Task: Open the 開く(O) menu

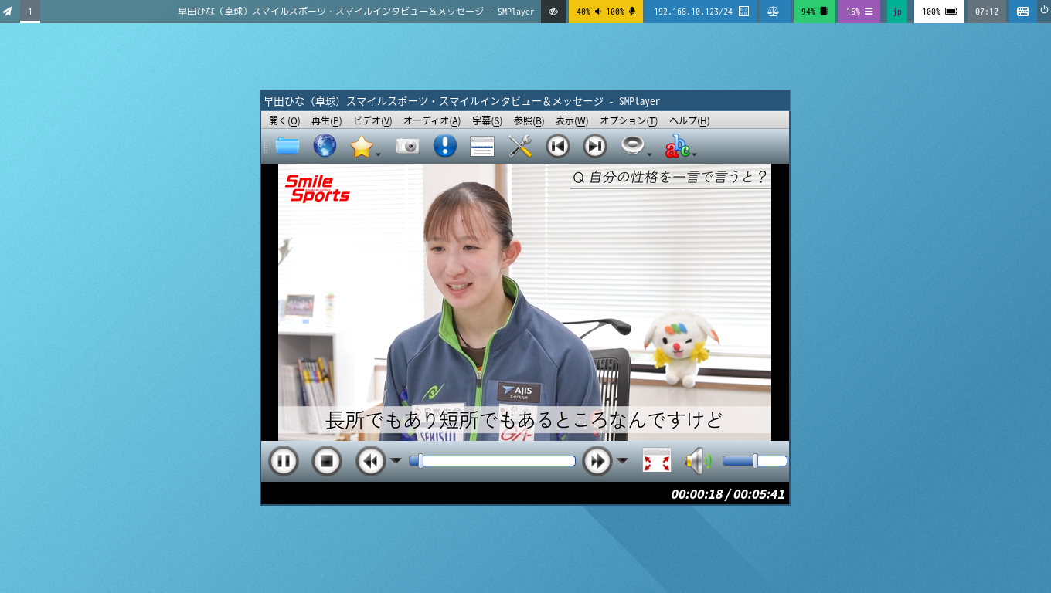Action: click(x=284, y=120)
